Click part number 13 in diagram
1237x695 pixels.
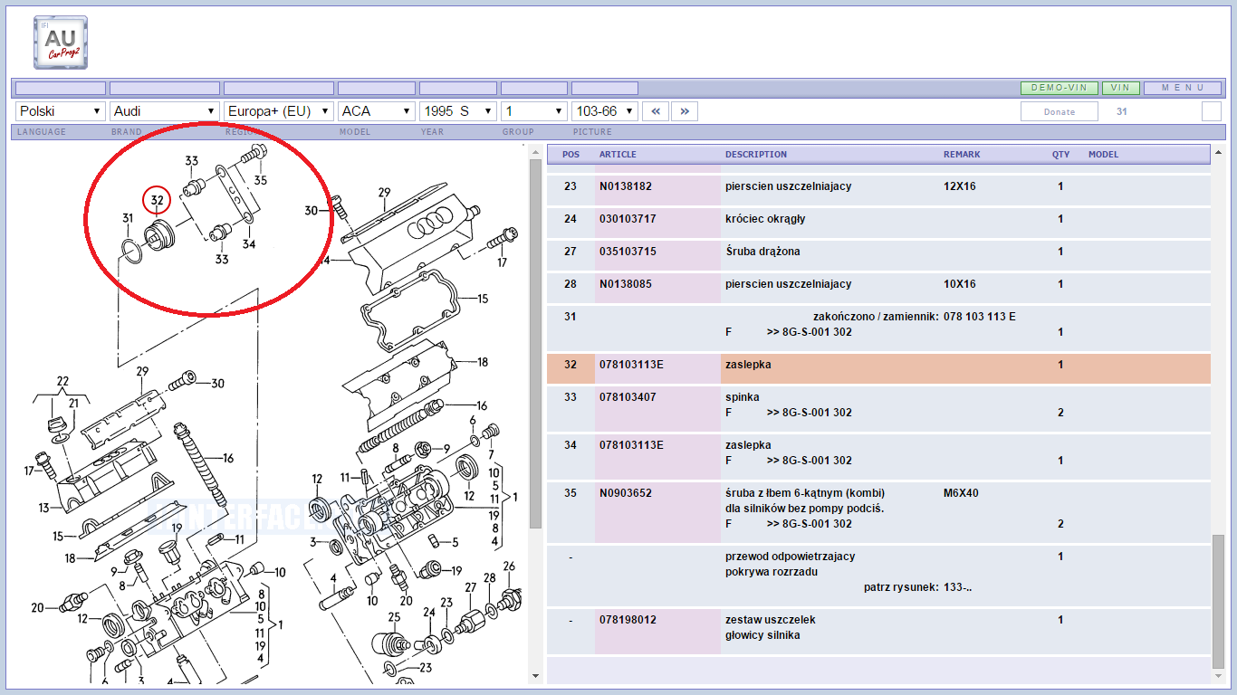(x=43, y=508)
